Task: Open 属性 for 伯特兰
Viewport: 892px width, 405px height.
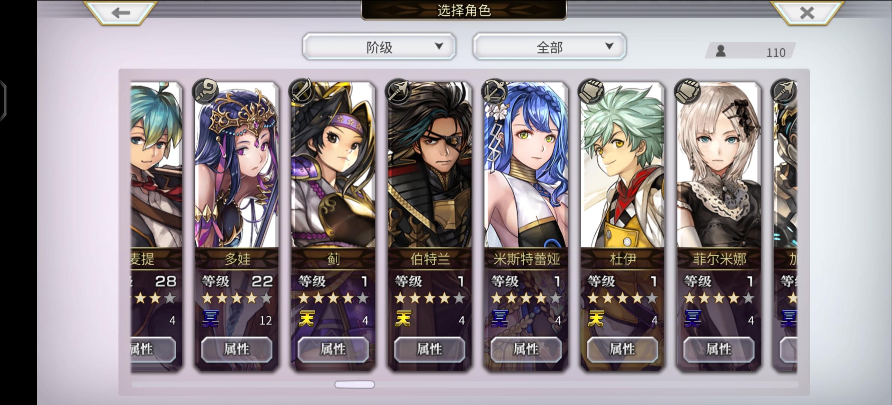Action: click(x=429, y=349)
